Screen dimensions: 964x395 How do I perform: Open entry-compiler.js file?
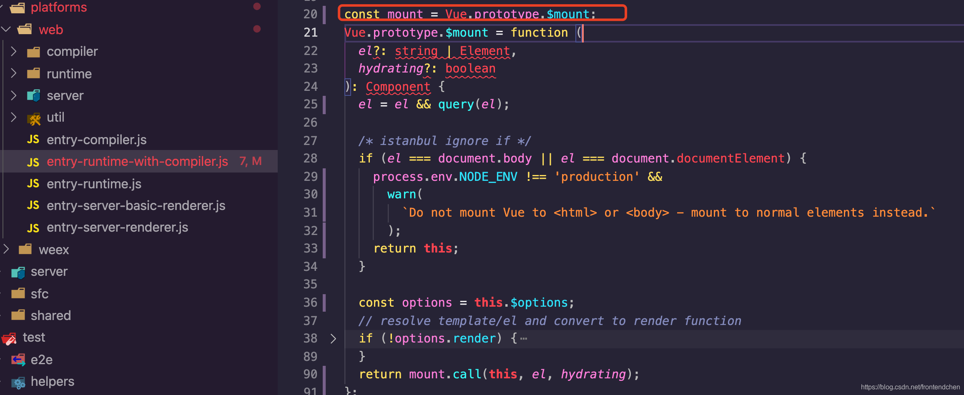[97, 140]
